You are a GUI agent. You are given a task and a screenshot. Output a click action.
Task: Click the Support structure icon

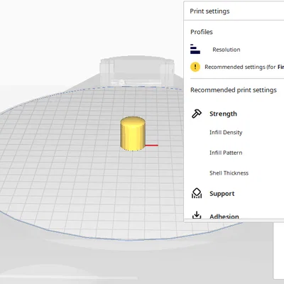[197, 193]
